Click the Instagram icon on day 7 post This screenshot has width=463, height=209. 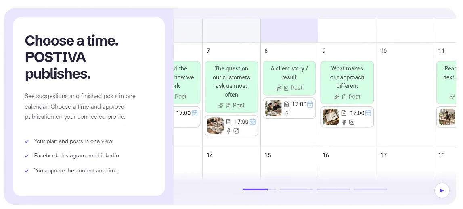click(236, 131)
